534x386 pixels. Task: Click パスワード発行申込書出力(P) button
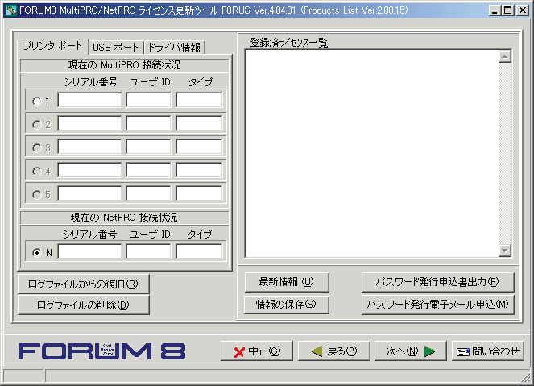(x=437, y=282)
